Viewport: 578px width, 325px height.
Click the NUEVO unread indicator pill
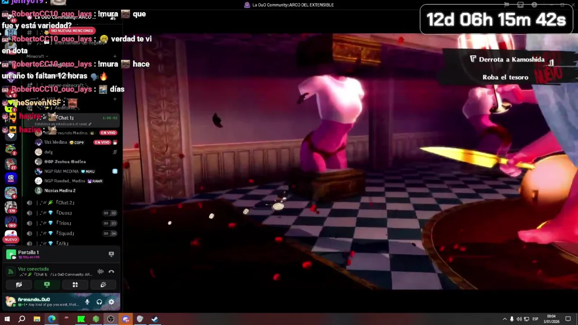[11, 240]
